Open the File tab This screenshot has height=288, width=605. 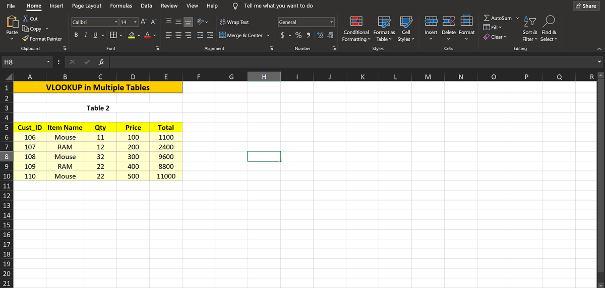tap(10, 6)
